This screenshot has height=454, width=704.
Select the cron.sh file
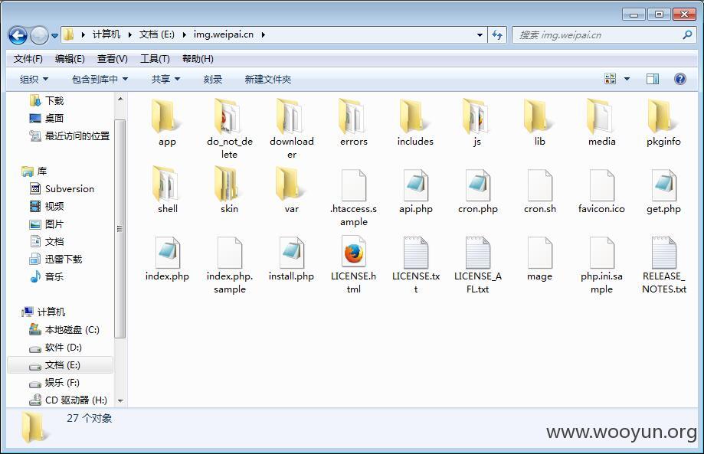pyautogui.click(x=539, y=190)
